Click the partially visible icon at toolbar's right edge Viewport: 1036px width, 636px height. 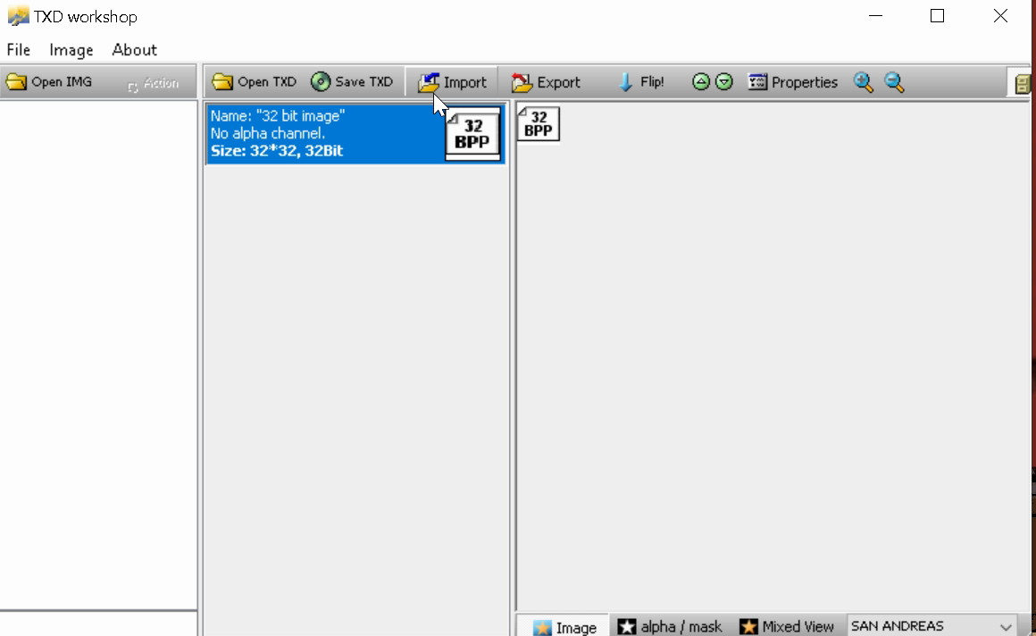(x=1022, y=83)
